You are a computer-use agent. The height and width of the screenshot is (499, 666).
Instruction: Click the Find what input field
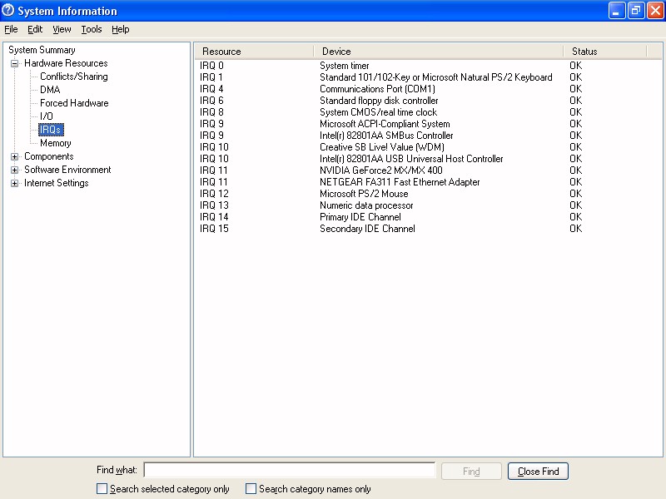point(290,470)
